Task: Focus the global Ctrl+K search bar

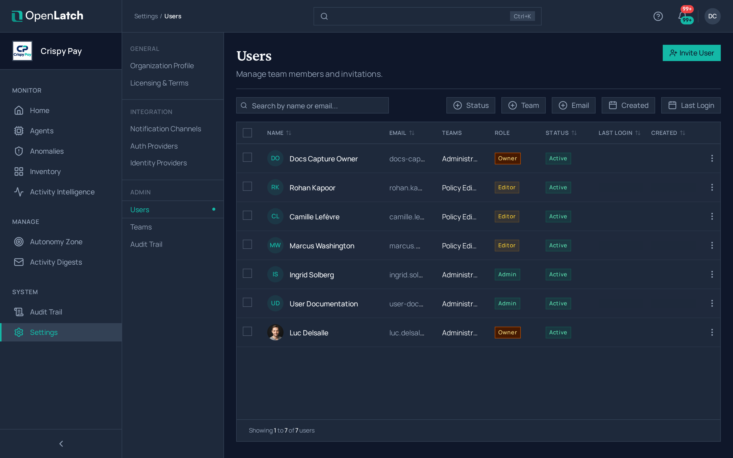Action: tap(427, 16)
